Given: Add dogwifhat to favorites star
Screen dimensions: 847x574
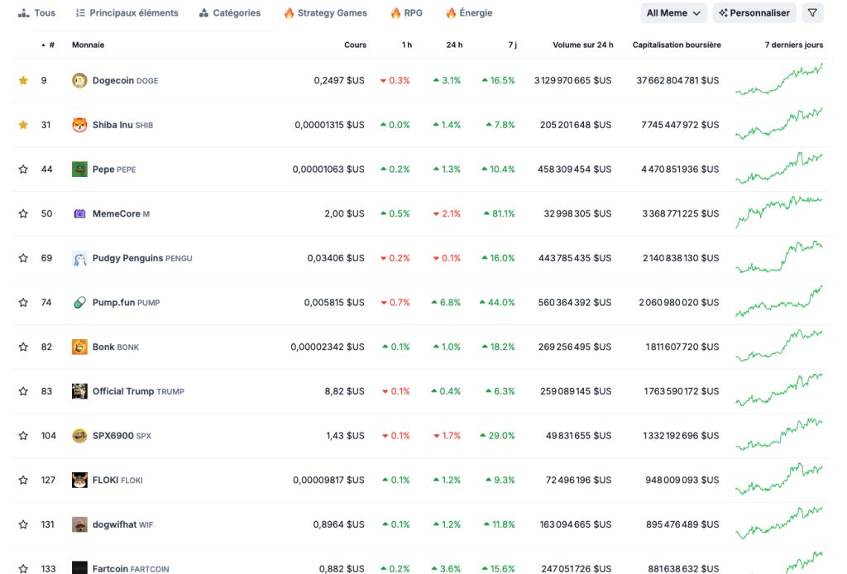Looking at the screenshot, I should pyautogui.click(x=23, y=524).
